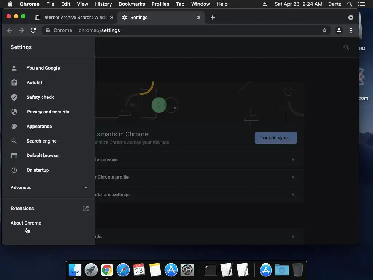Click the Chrome icon in the dock

[107, 270]
